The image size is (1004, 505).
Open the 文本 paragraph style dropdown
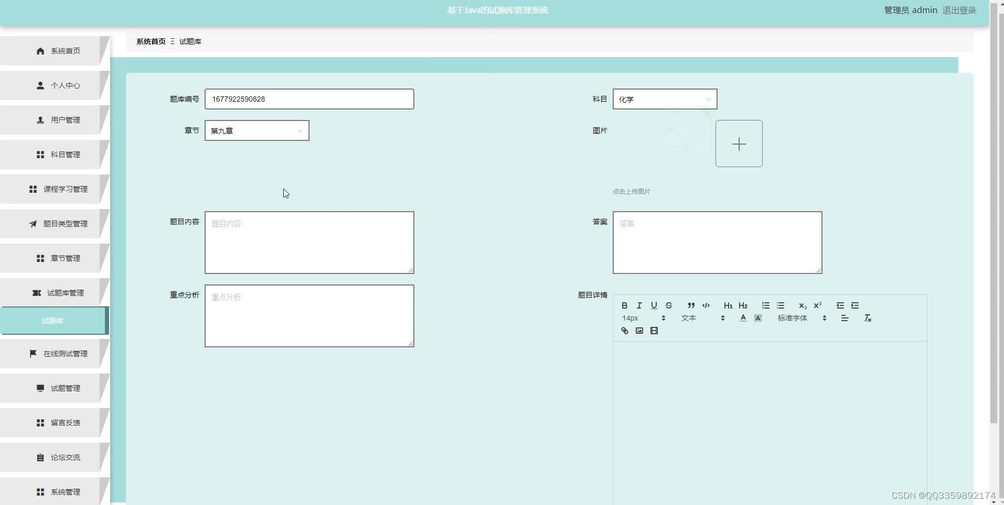click(x=703, y=318)
